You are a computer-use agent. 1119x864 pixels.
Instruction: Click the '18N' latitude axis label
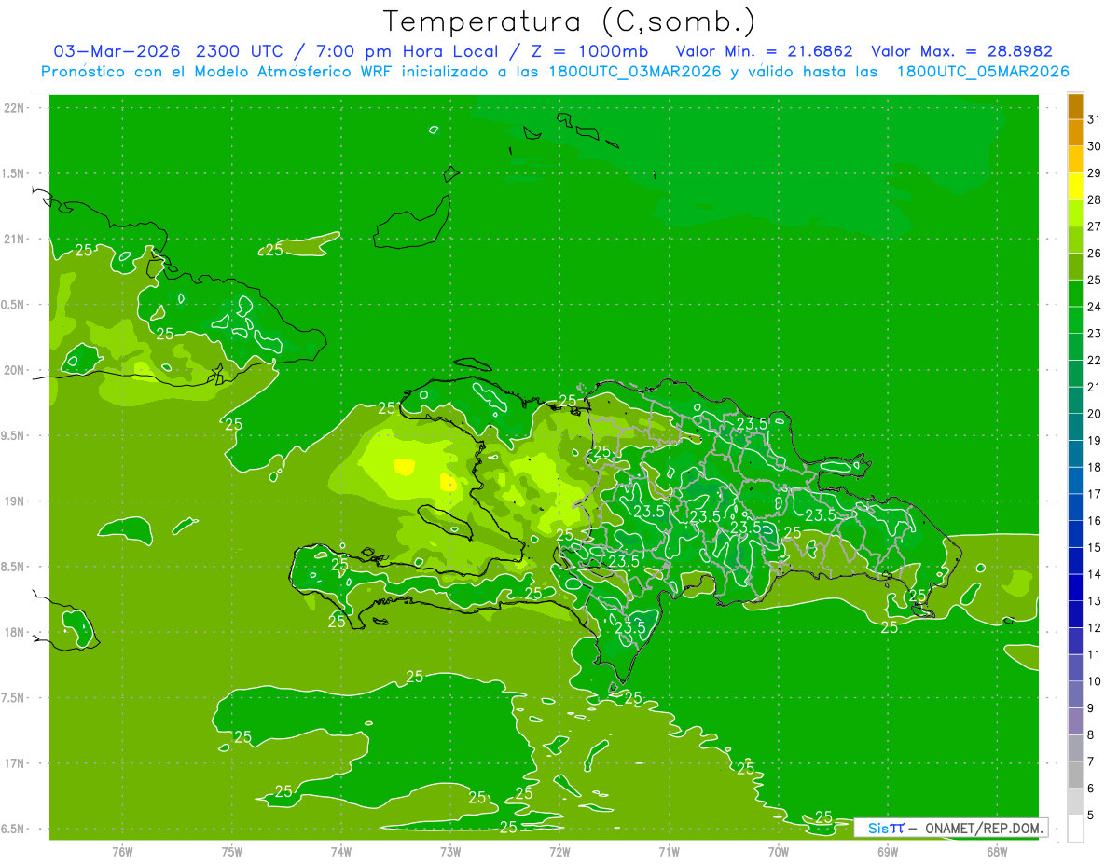[x=13, y=632]
